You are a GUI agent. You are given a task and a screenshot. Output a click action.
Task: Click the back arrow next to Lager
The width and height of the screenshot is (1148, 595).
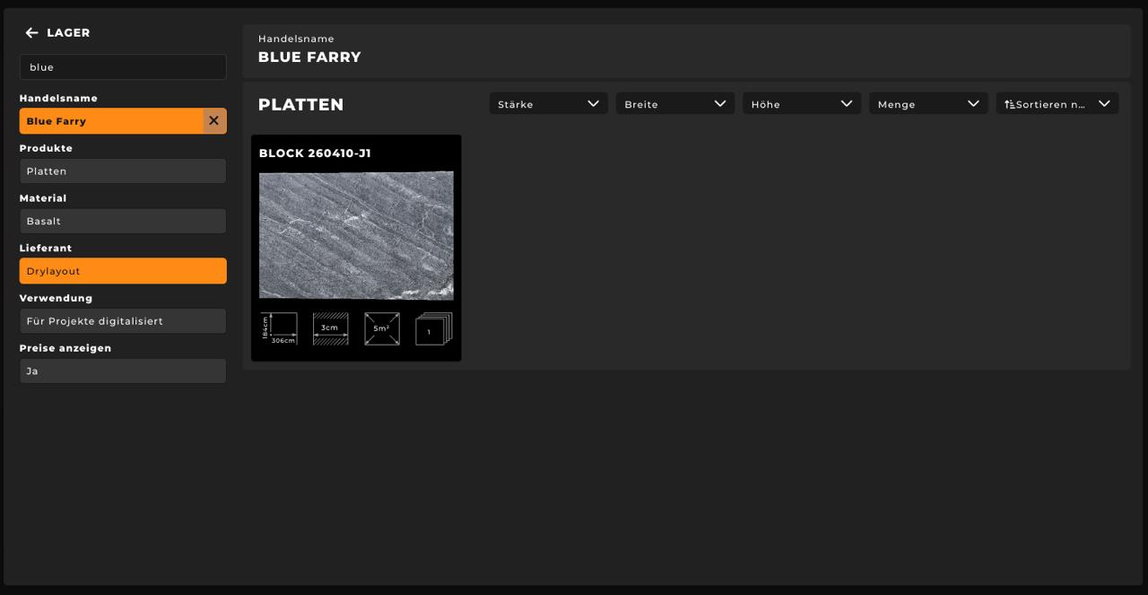(x=31, y=33)
